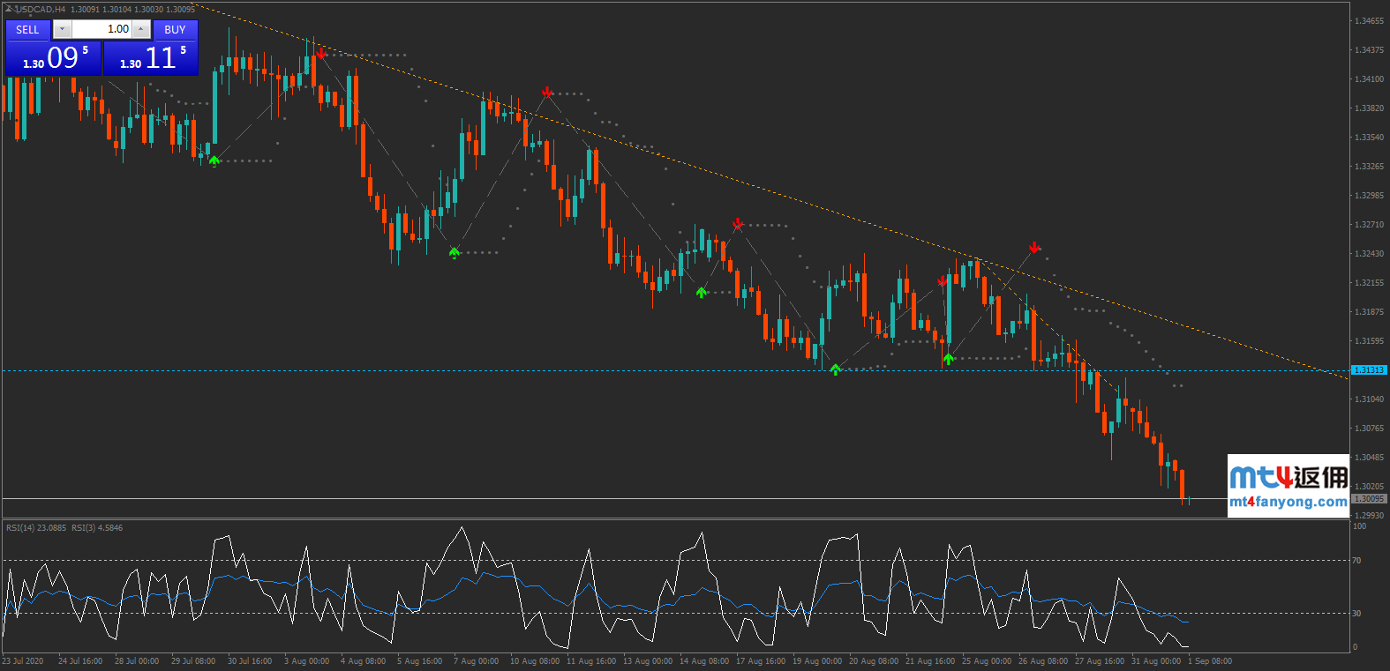Select the second red down arrow from left
The height and width of the screenshot is (671, 1390).
point(547,92)
